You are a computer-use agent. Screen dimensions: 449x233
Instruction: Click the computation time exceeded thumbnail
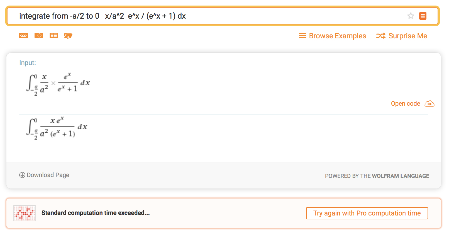(x=25, y=213)
